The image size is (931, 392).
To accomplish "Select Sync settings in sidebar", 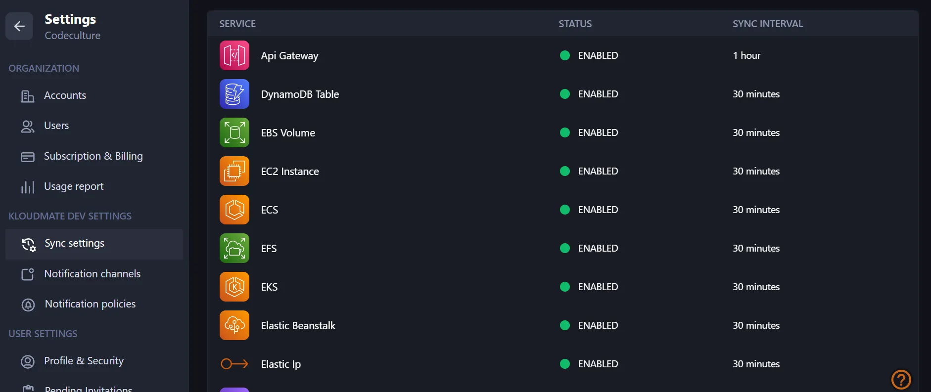I will coord(94,244).
